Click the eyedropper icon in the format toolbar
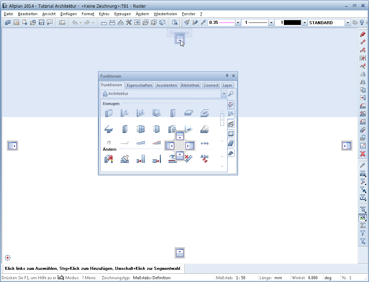Screen dimensions: 369x282 (204, 23)
